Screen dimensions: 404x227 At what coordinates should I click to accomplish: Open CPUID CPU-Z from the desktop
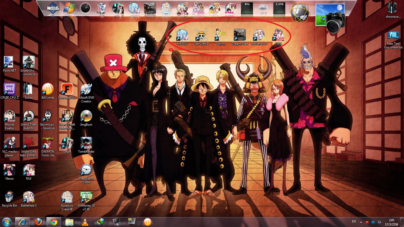(x=10, y=91)
